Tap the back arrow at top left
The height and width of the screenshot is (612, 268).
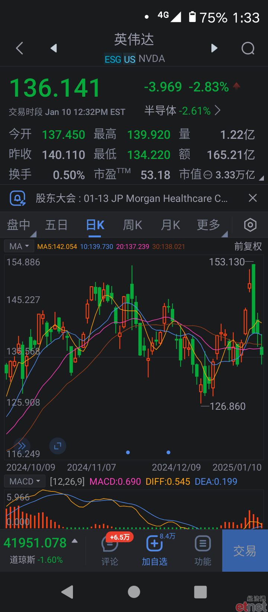point(20,48)
